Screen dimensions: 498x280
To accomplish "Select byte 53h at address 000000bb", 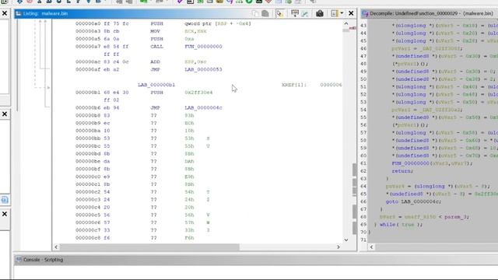I will click(189, 138).
